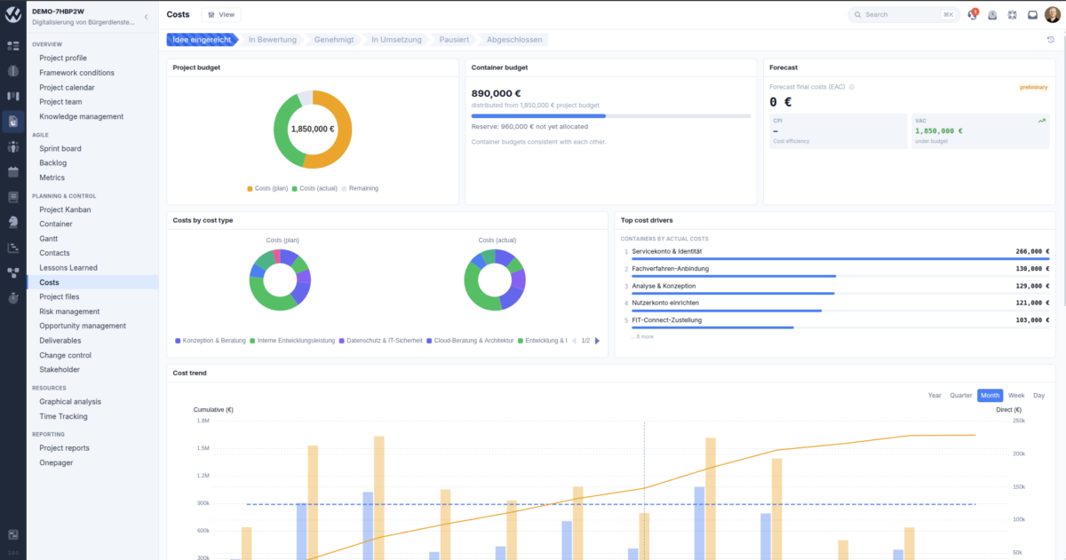Click the container budget progress bar
Screen dimensions: 1066x560
click(x=611, y=115)
